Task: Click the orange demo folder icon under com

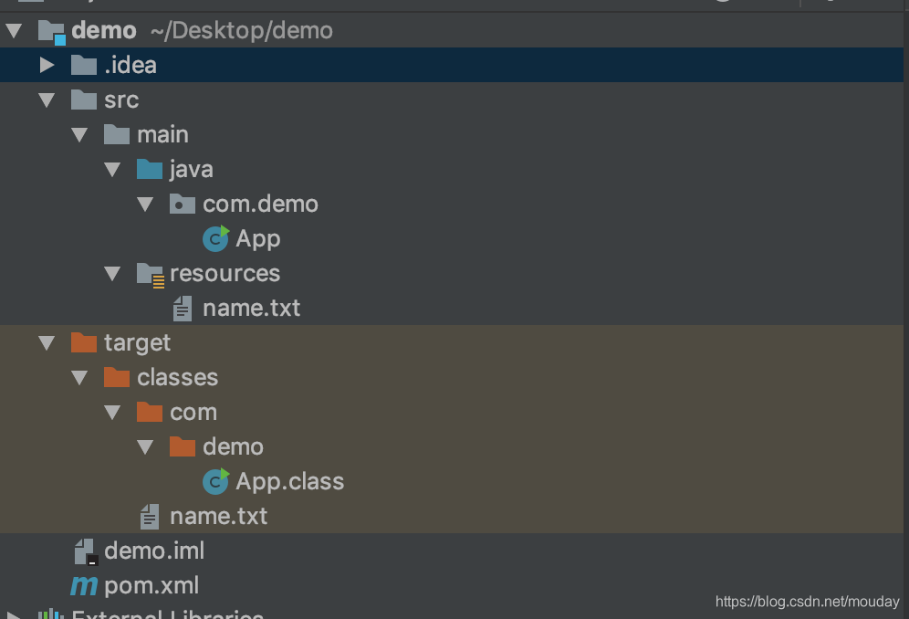Action: tap(182, 446)
